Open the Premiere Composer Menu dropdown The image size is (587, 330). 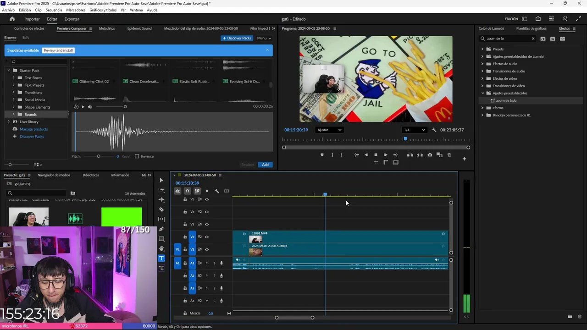coord(264,38)
